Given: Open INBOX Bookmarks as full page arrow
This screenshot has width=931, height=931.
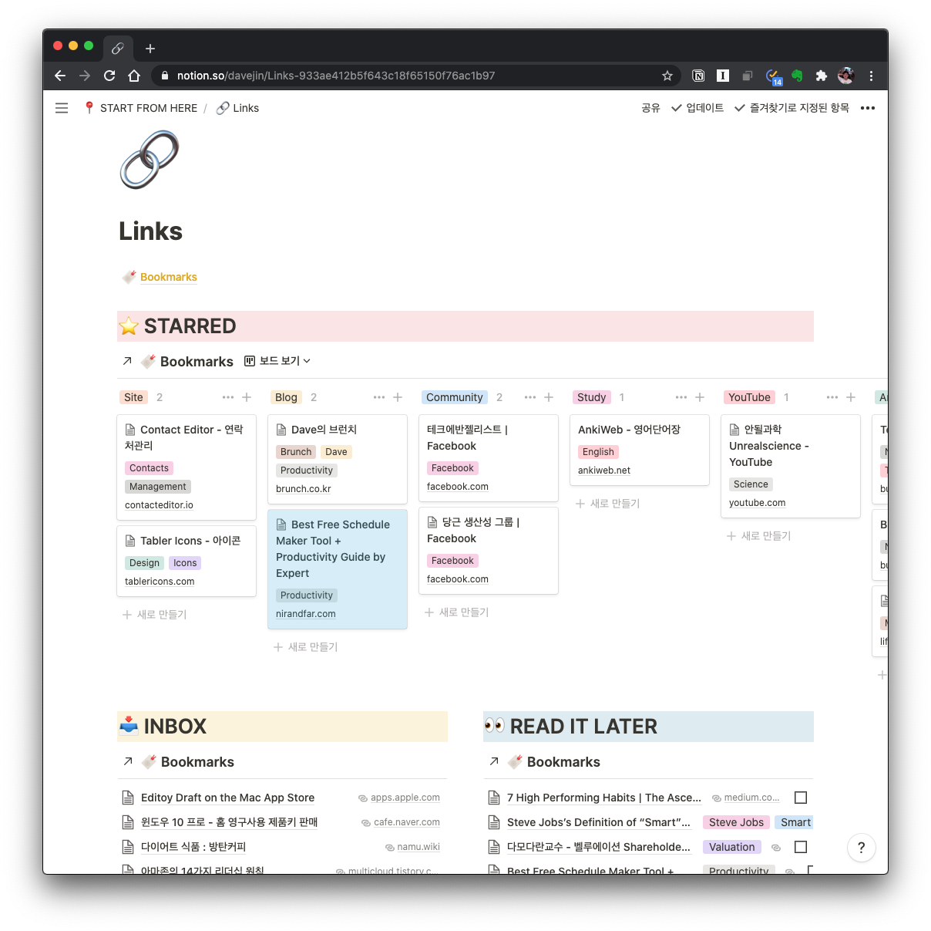Looking at the screenshot, I should pyautogui.click(x=128, y=761).
